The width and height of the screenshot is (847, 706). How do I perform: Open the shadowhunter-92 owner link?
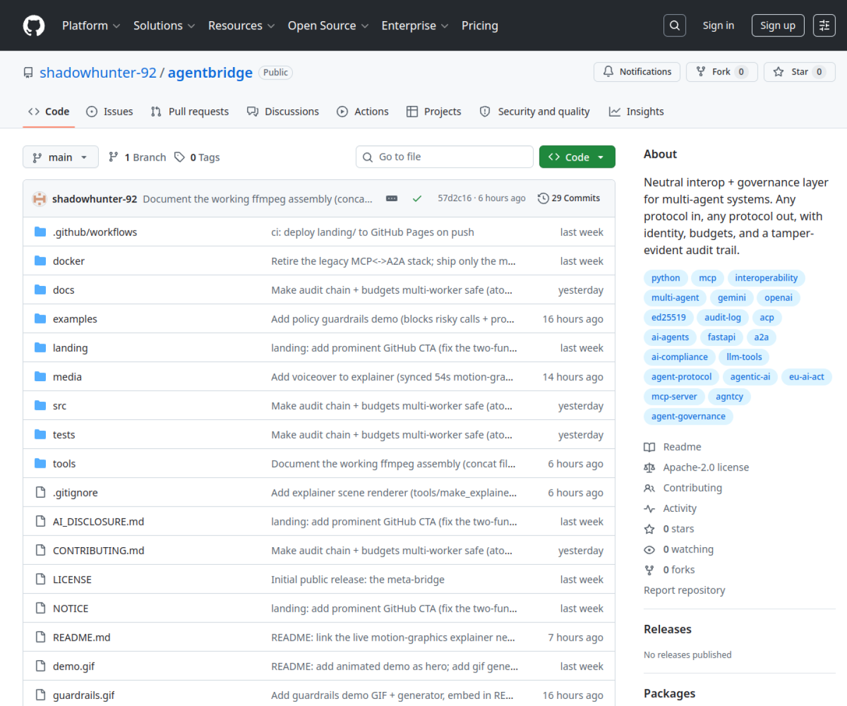tap(98, 72)
